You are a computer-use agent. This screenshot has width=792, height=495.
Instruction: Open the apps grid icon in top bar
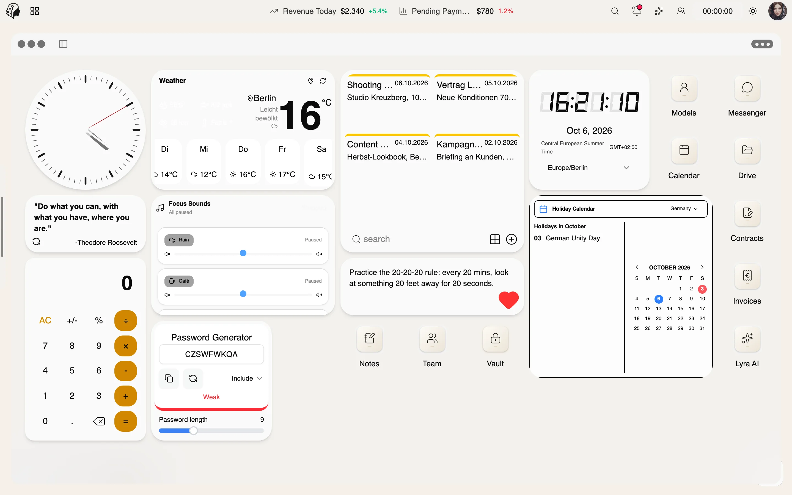tap(35, 11)
